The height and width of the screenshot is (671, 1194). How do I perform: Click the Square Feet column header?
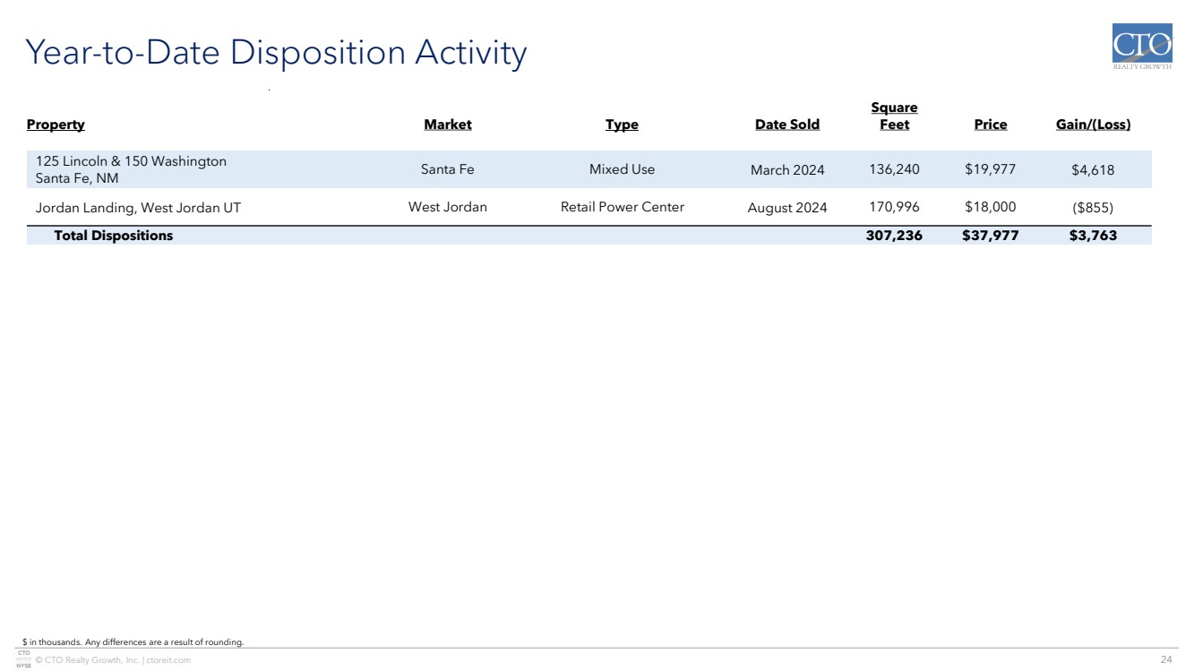pos(894,116)
